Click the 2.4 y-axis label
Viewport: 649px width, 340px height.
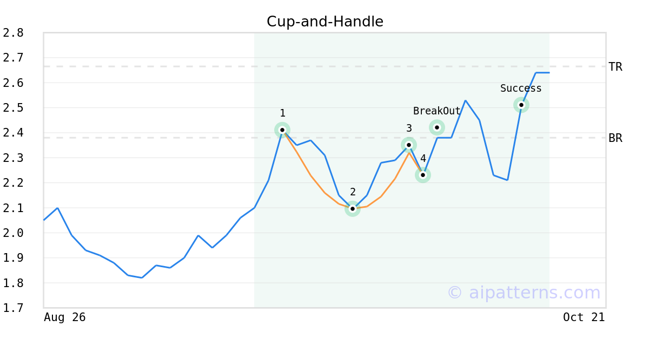point(13,133)
